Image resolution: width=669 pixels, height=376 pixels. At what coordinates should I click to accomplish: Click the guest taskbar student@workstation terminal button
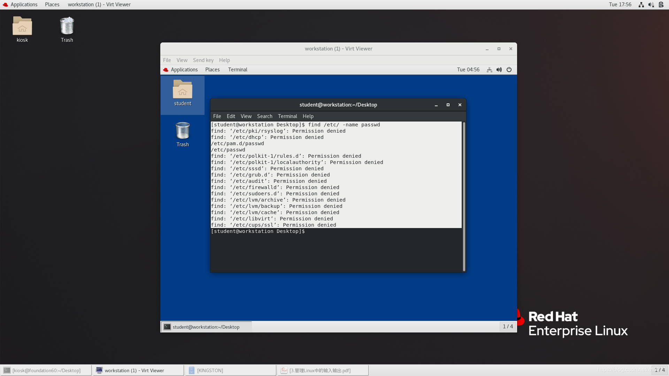[x=206, y=327]
